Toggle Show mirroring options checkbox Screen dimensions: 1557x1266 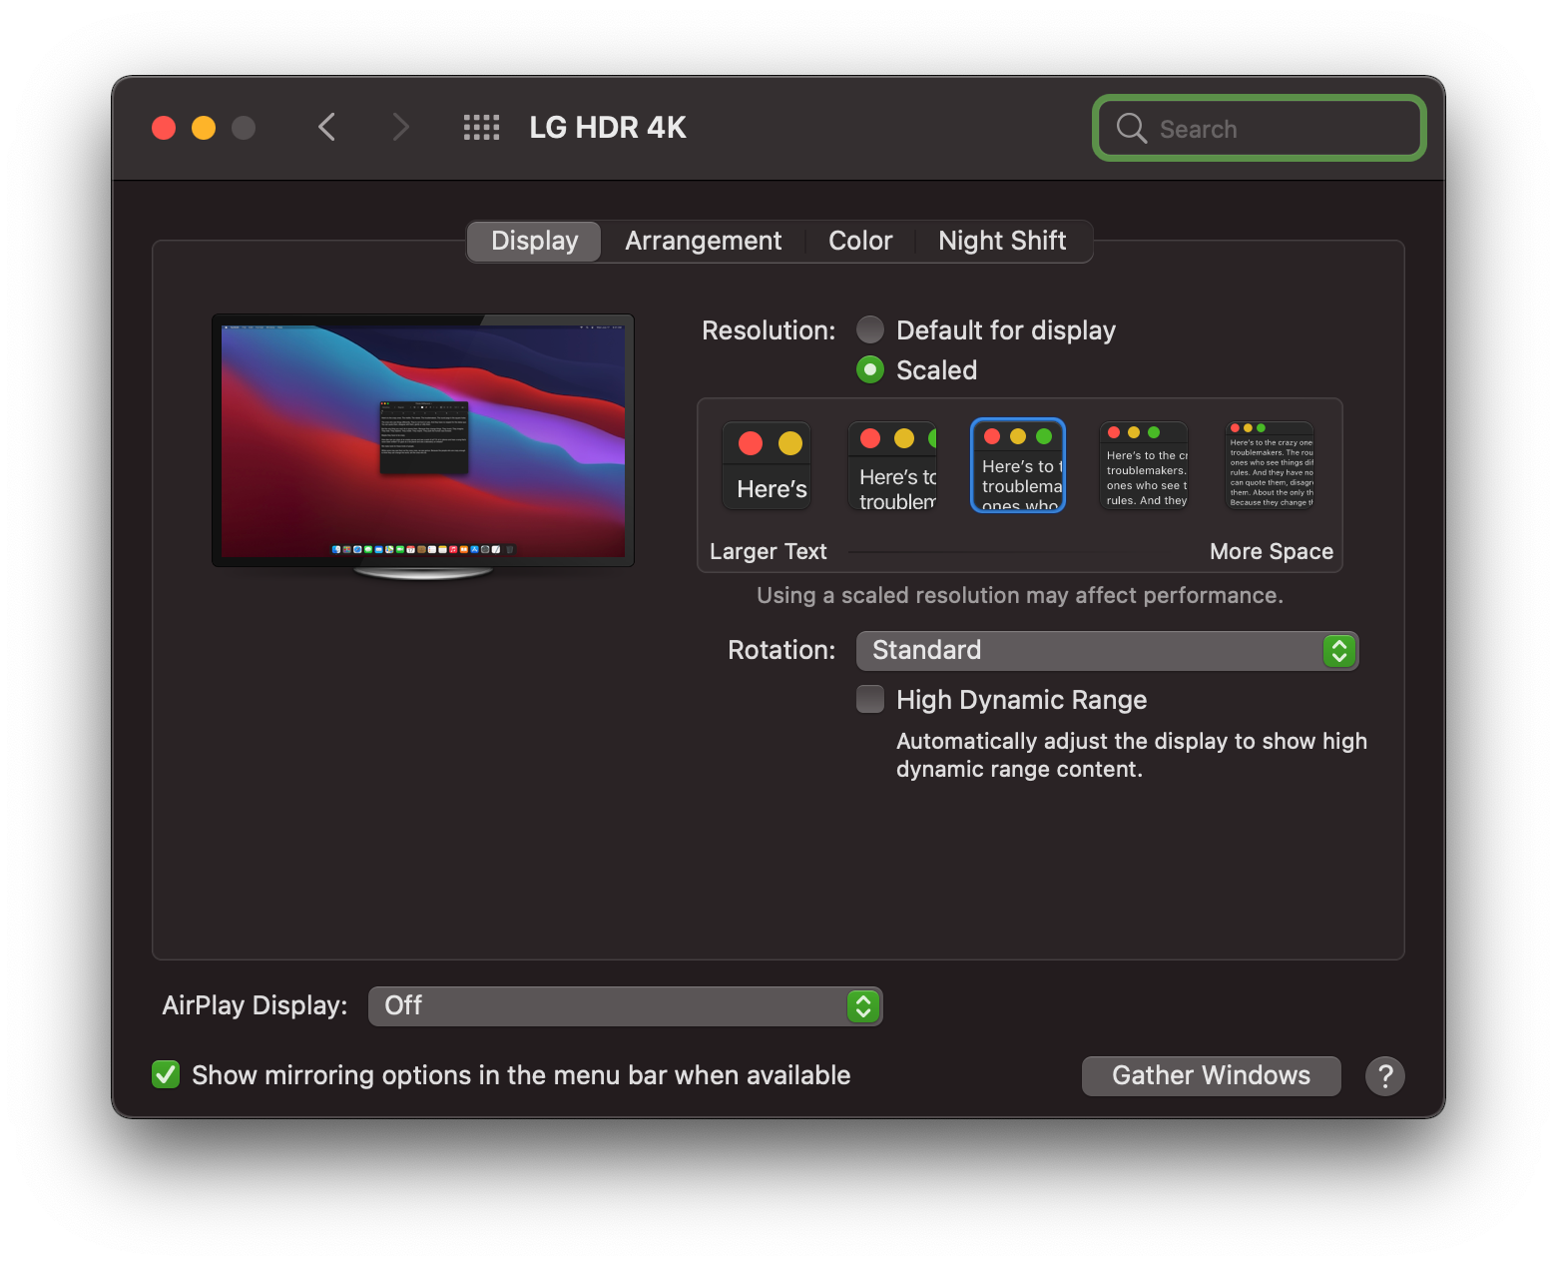[x=166, y=1074]
